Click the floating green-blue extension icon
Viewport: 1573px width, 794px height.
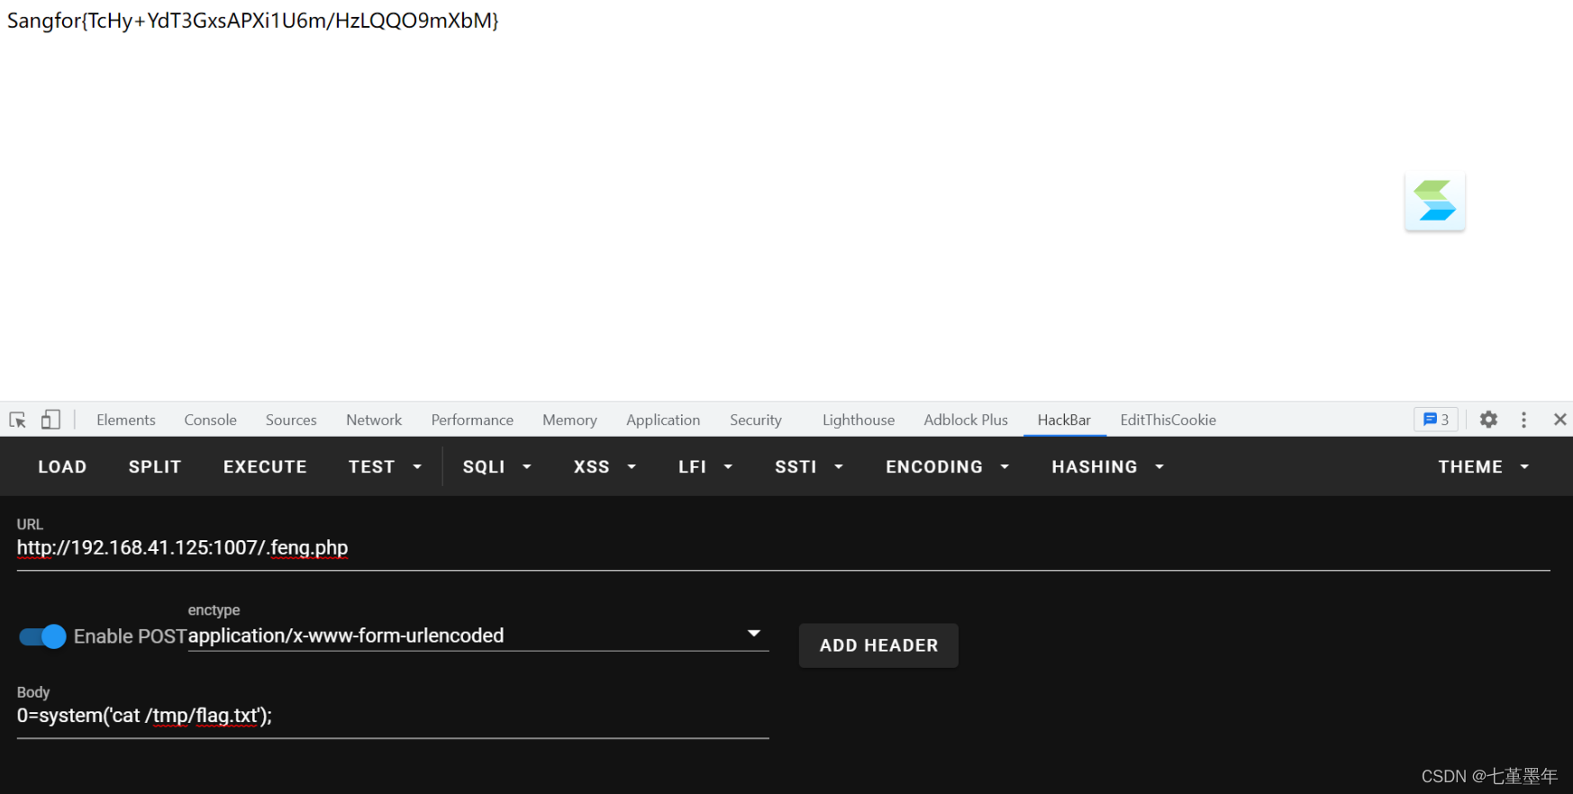(1434, 201)
